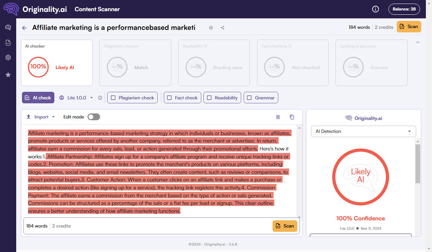The width and height of the screenshot is (432, 252).
Task: Collapse the results cards with chevron
Action: pyautogui.click(x=418, y=42)
